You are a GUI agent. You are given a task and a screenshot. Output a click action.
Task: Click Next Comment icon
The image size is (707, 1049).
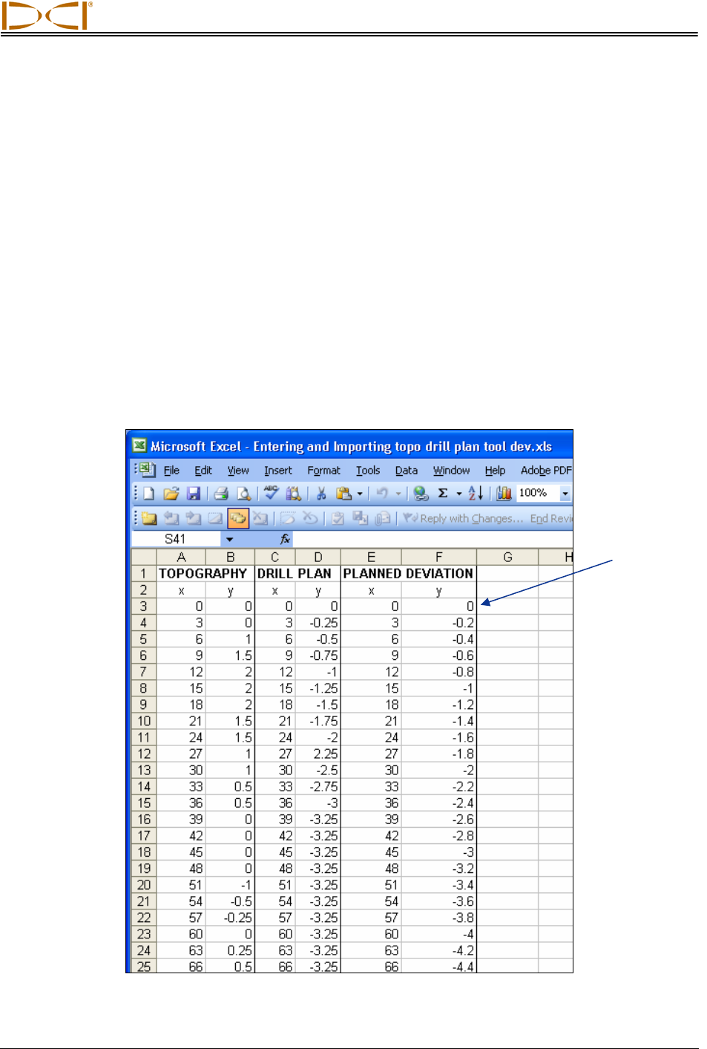[x=194, y=518]
